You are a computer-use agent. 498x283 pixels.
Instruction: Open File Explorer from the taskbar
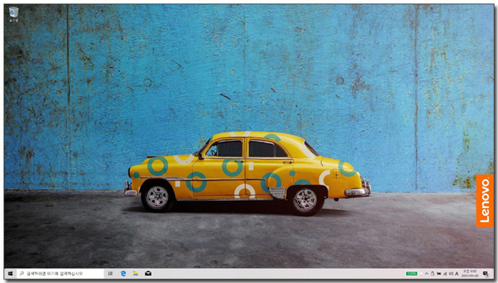click(136, 273)
